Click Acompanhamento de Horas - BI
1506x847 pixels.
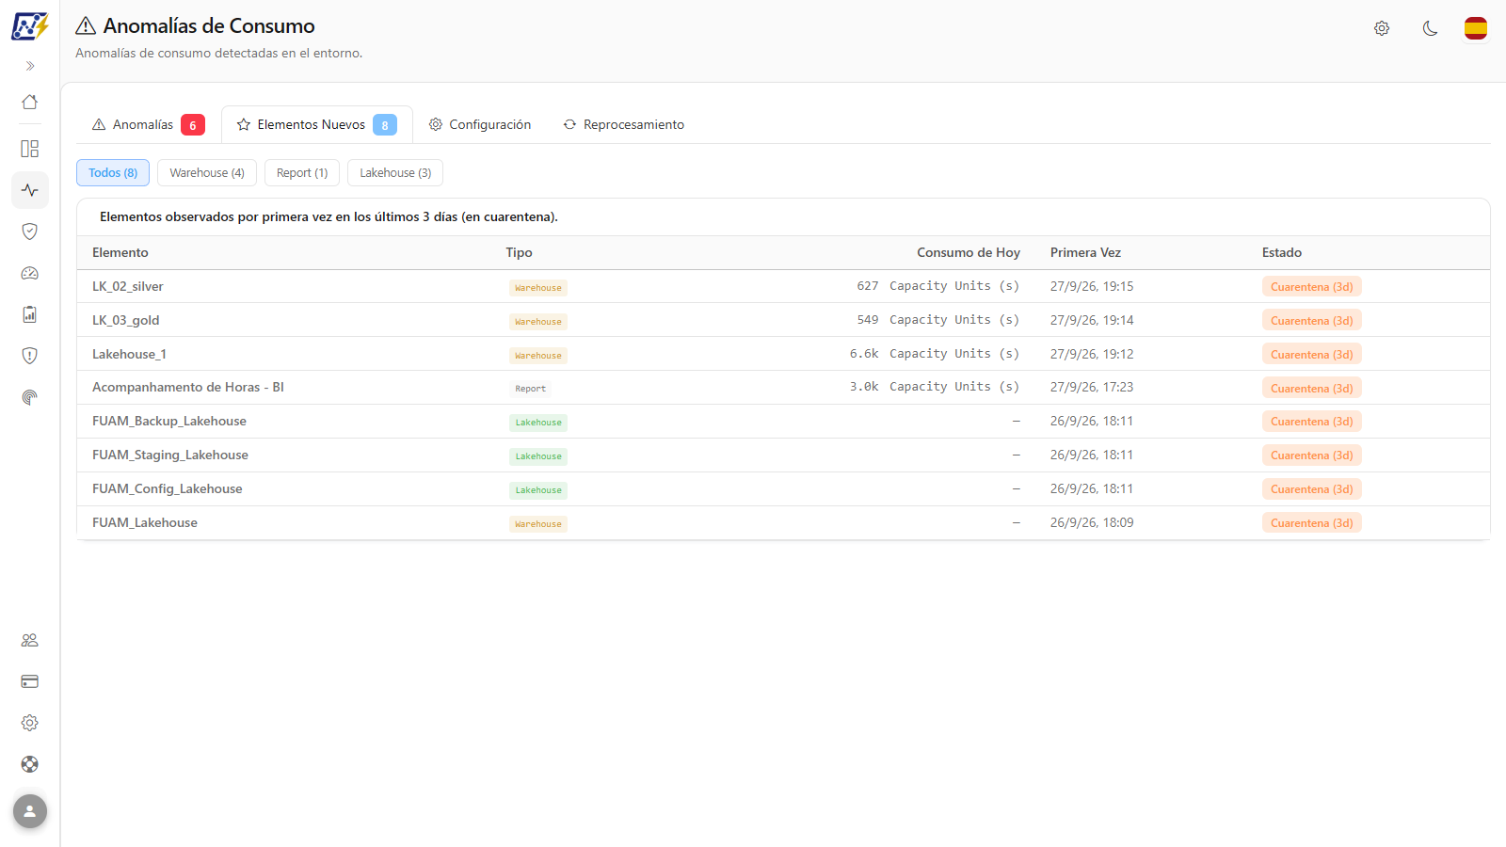188,387
